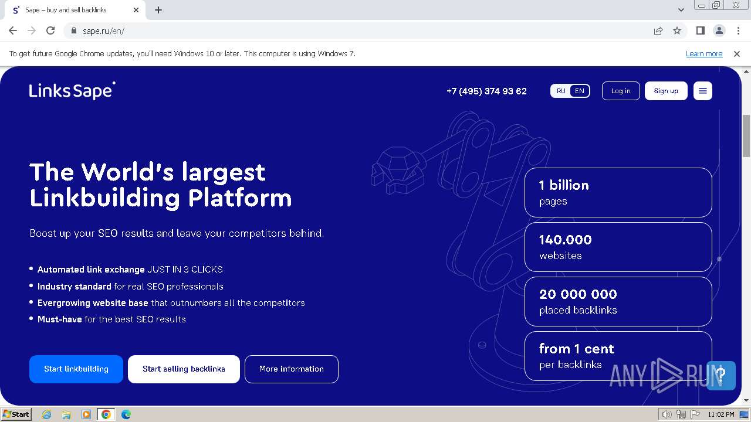751x422 pixels.
Task: Call the +7 (495) 374 93 62 number
Action: [486, 91]
